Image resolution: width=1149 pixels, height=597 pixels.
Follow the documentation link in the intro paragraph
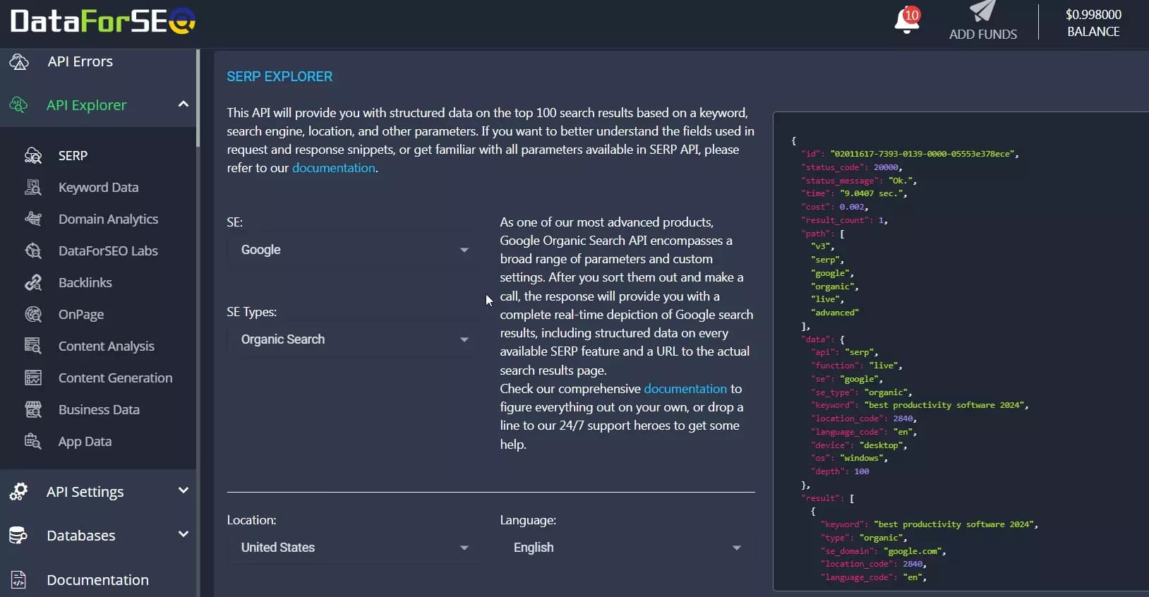tap(333, 168)
